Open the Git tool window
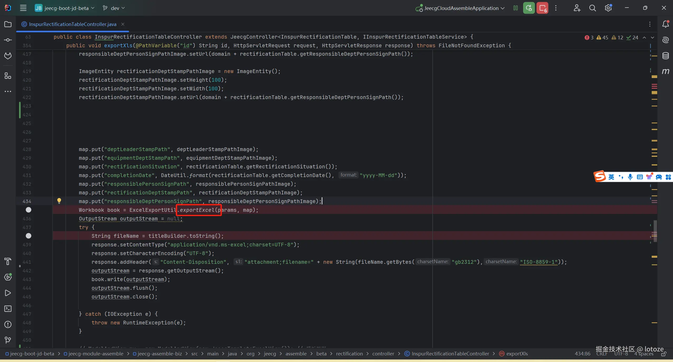The image size is (673, 362). coord(8,340)
